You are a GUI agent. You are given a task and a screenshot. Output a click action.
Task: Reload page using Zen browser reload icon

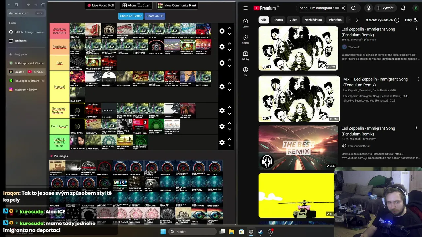[43, 5]
